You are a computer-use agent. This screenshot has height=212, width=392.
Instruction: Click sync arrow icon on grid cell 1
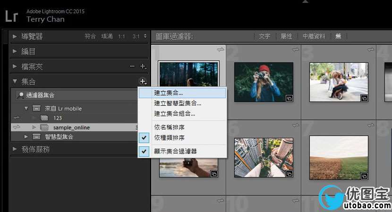point(220,50)
